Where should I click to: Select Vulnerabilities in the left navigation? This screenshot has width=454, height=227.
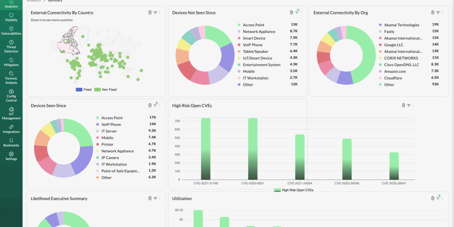(11, 31)
